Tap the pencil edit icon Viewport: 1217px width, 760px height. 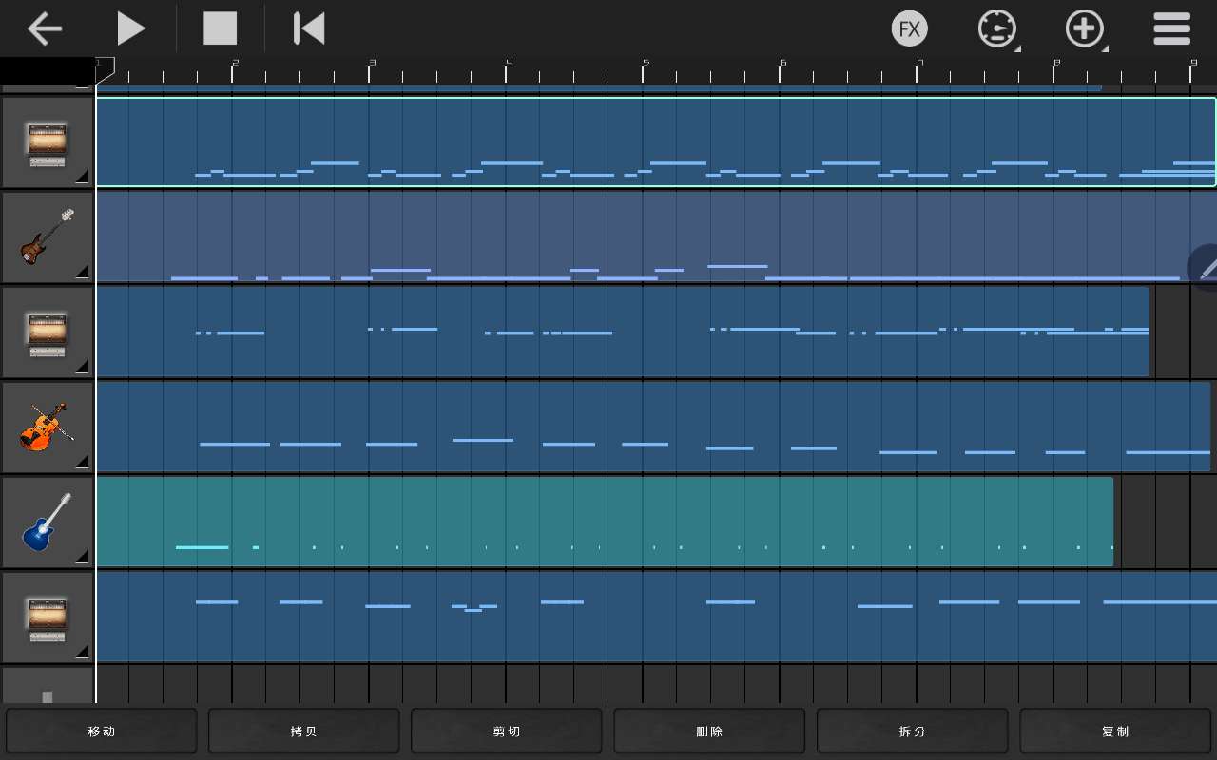coord(1206,268)
